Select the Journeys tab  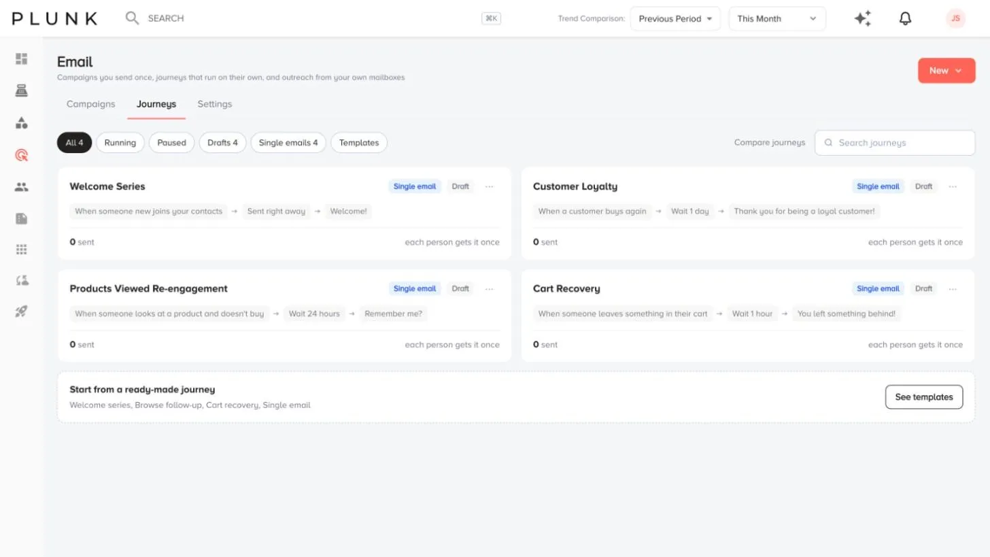pos(156,104)
